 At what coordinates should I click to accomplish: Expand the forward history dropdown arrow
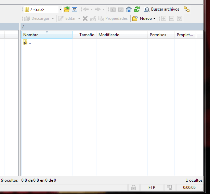(x=104, y=9)
